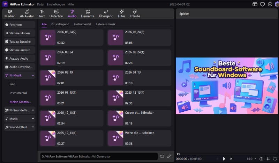Select the Audio toolbar item
This screenshot has width=279, height=163.
pyautogui.click(x=72, y=14)
